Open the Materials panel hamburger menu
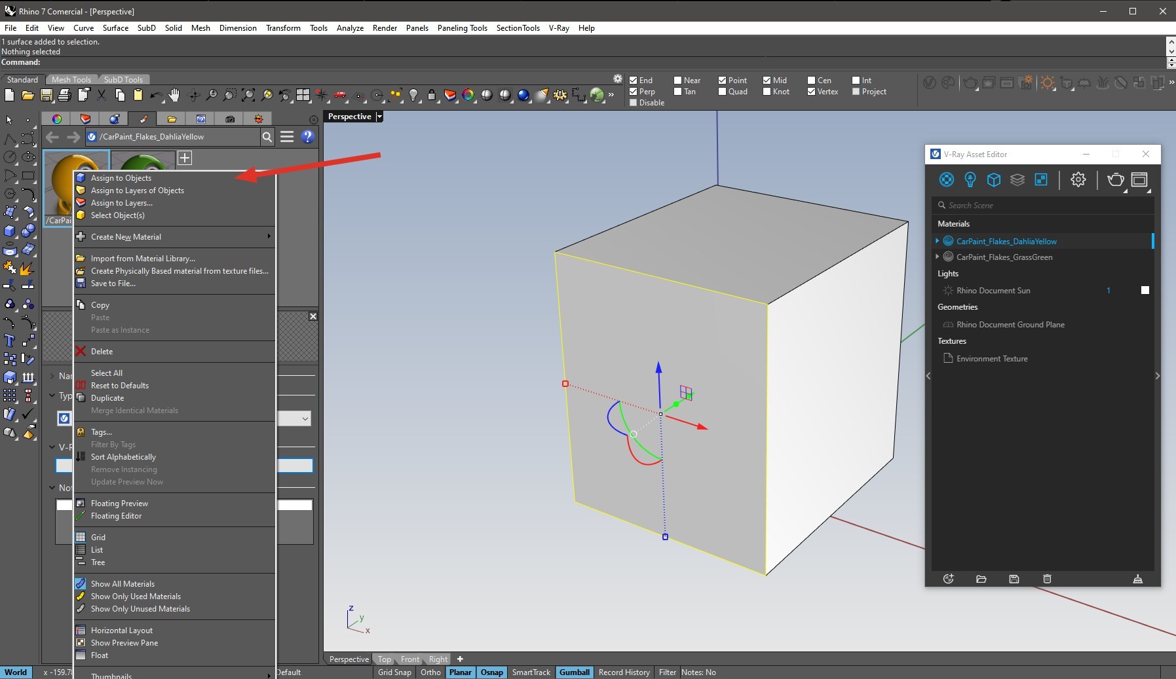Screen dimensions: 1176x679 287,137
